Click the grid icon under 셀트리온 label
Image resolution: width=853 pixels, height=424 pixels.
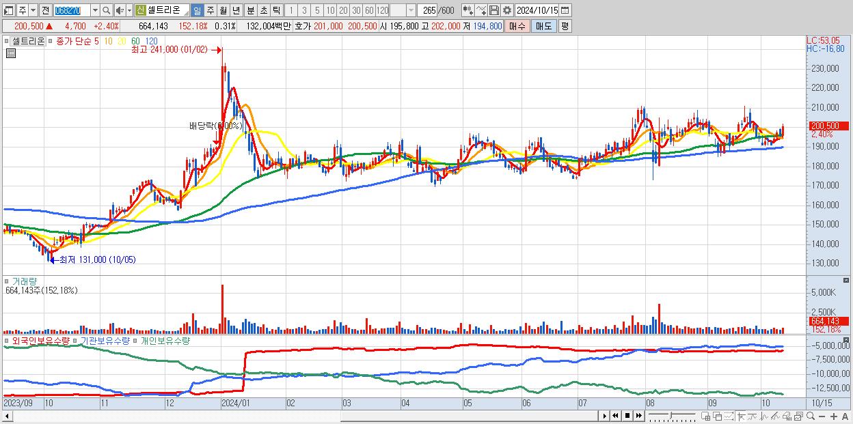(10, 53)
